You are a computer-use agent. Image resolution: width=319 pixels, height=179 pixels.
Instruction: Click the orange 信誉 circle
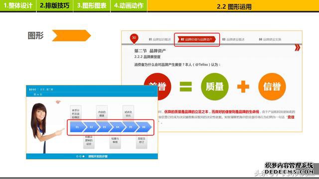(272, 87)
